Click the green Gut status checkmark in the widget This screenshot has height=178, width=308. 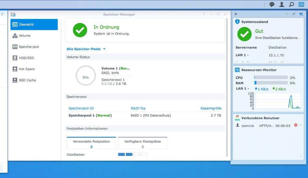[244, 34]
